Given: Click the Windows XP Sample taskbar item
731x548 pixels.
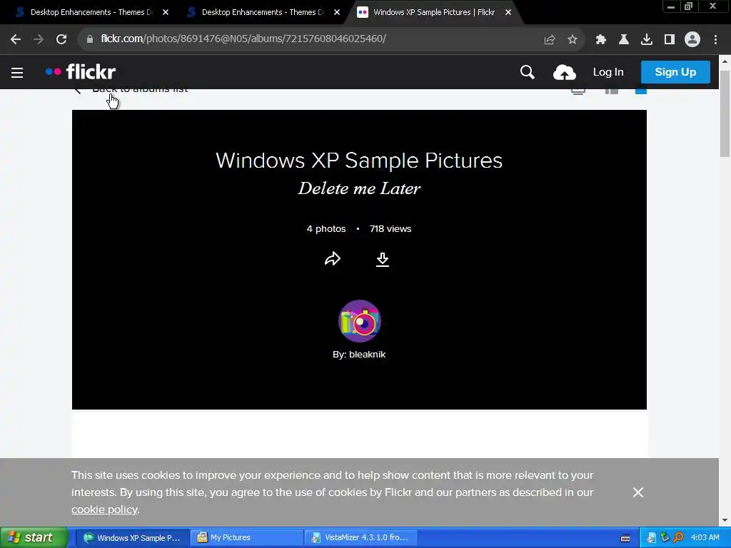Looking at the screenshot, I should coord(132,537).
